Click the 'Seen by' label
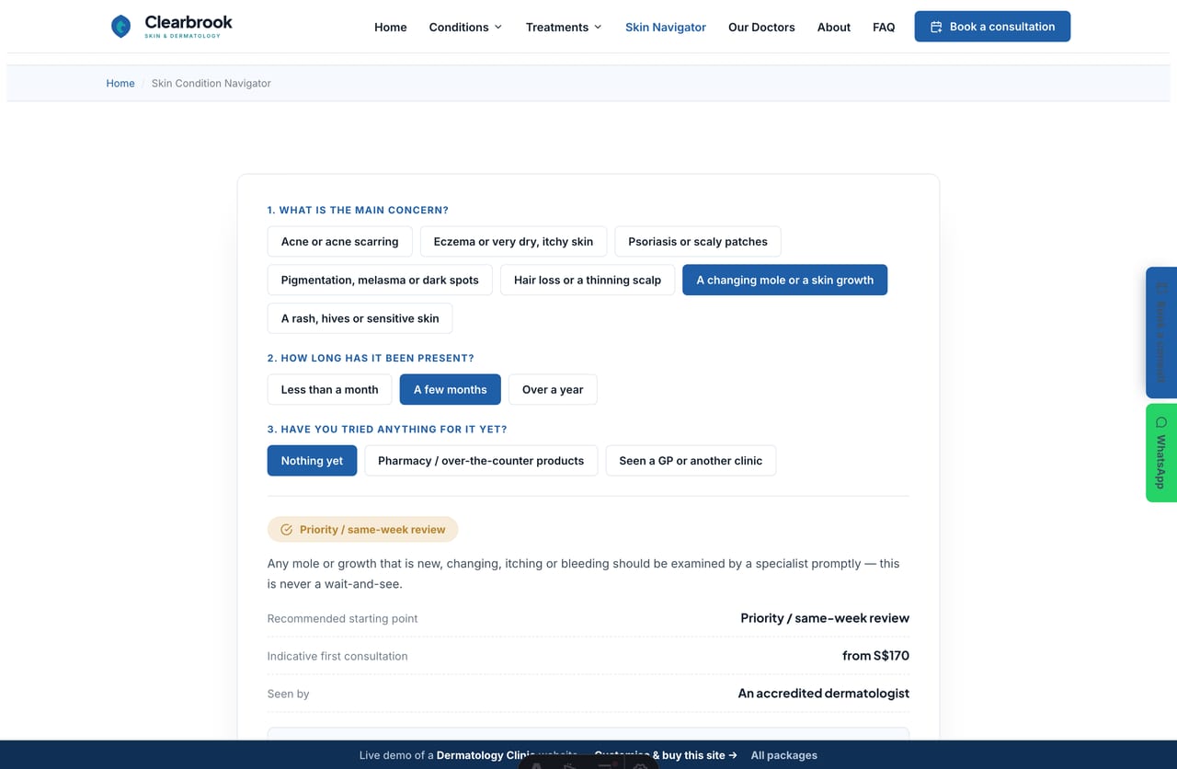This screenshot has width=1177, height=769. pos(288,694)
